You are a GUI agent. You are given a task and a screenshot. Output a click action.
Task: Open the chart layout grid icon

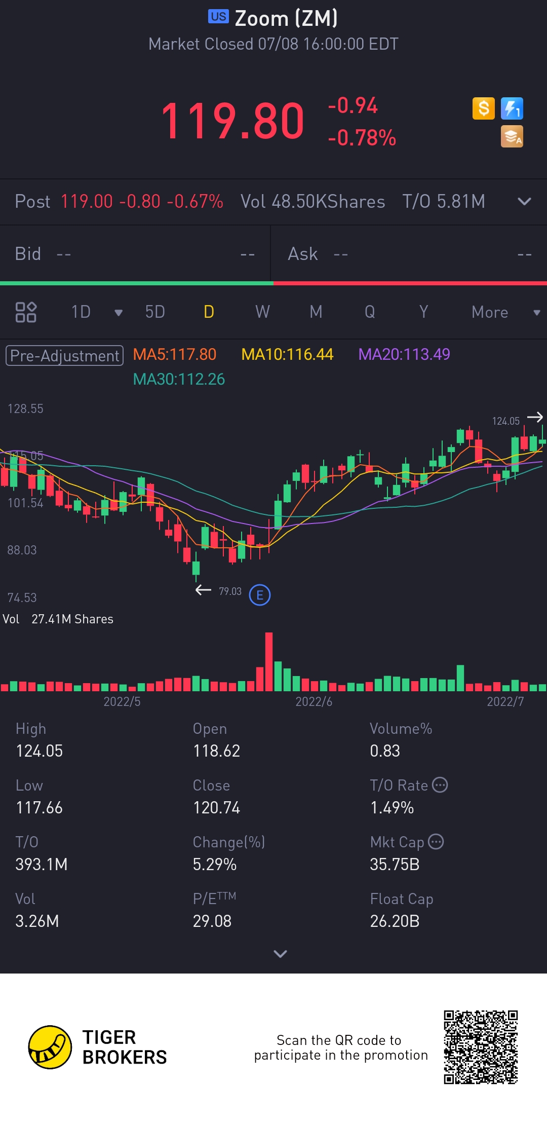click(x=26, y=312)
